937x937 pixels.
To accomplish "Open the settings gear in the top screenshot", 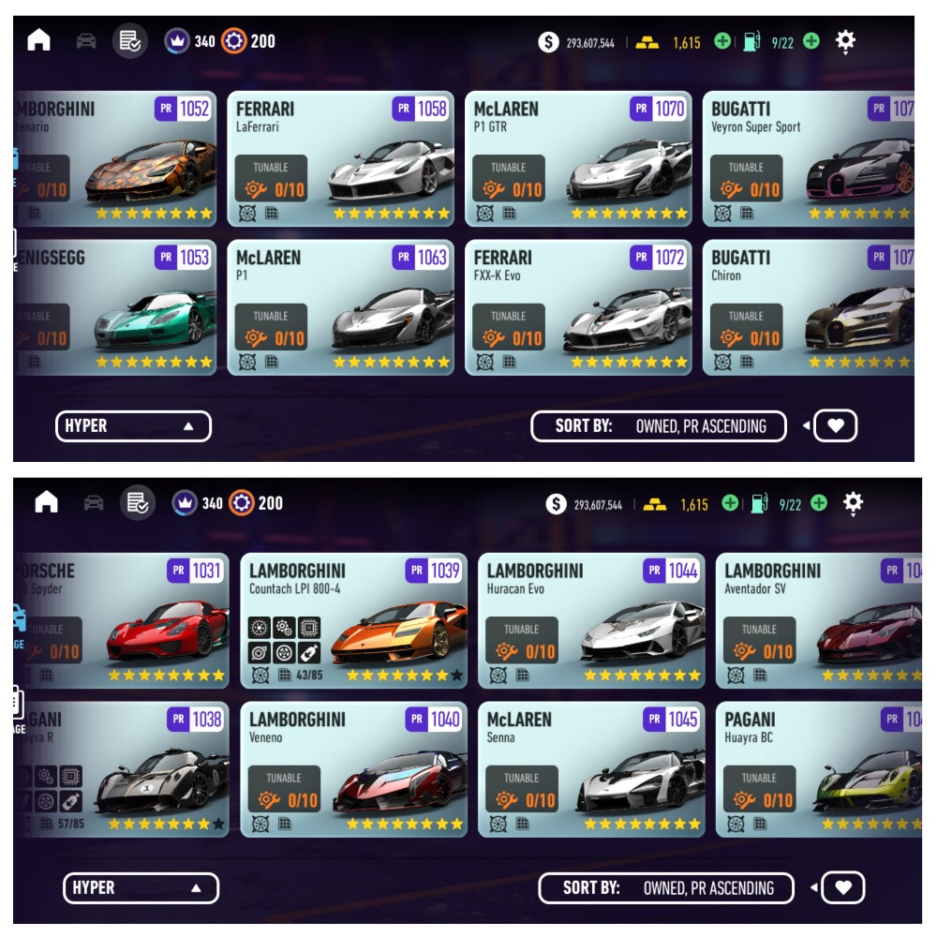I will (x=845, y=41).
